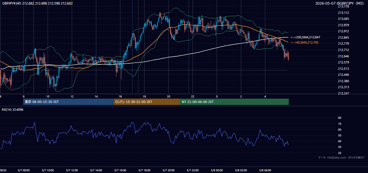Click the 5/7 16:00 date label
Viewport: 368px width, 173px height.
click(120, 170)
